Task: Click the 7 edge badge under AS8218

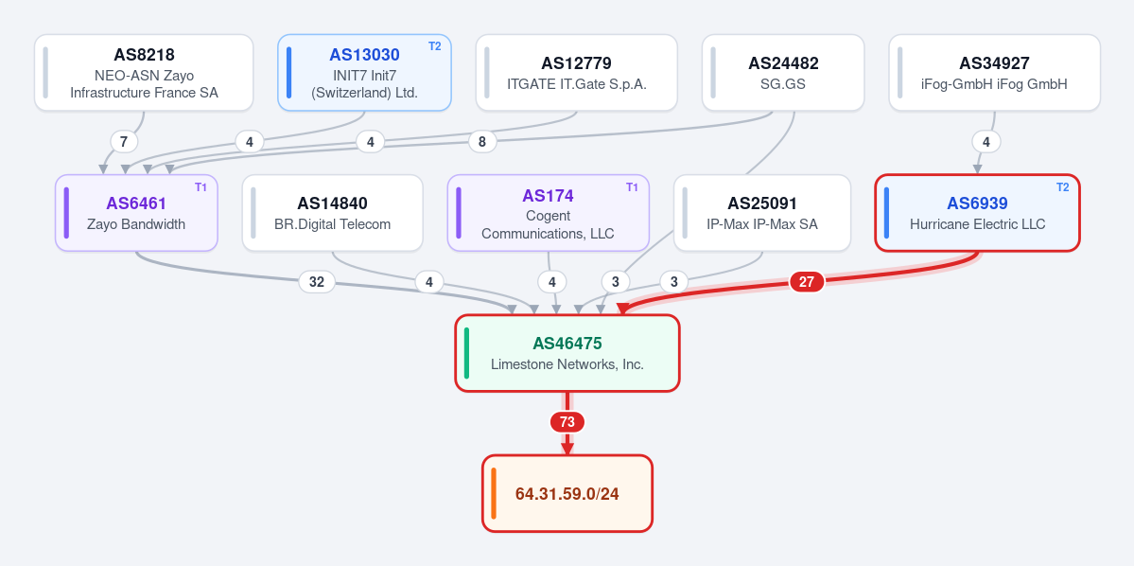Action: (124, 141)
